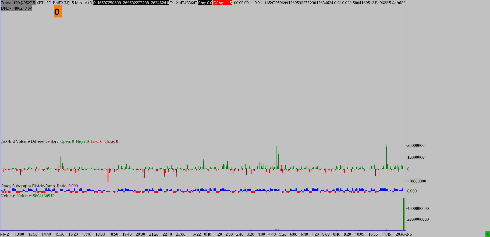Click the 20:30 time axis label
This screenshot has width=490, height=237.
140,234
